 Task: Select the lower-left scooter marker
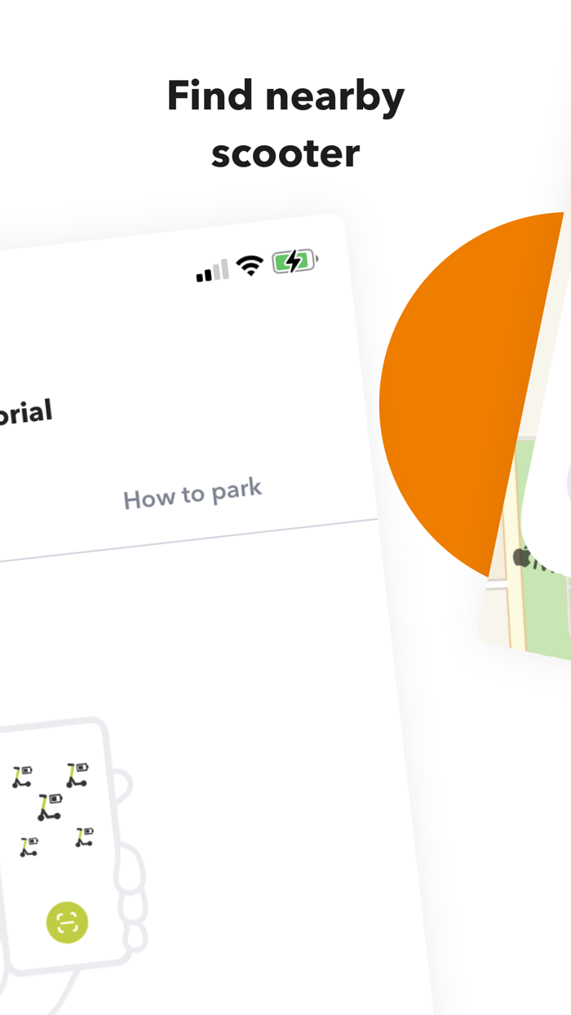(x=29, y=846)
